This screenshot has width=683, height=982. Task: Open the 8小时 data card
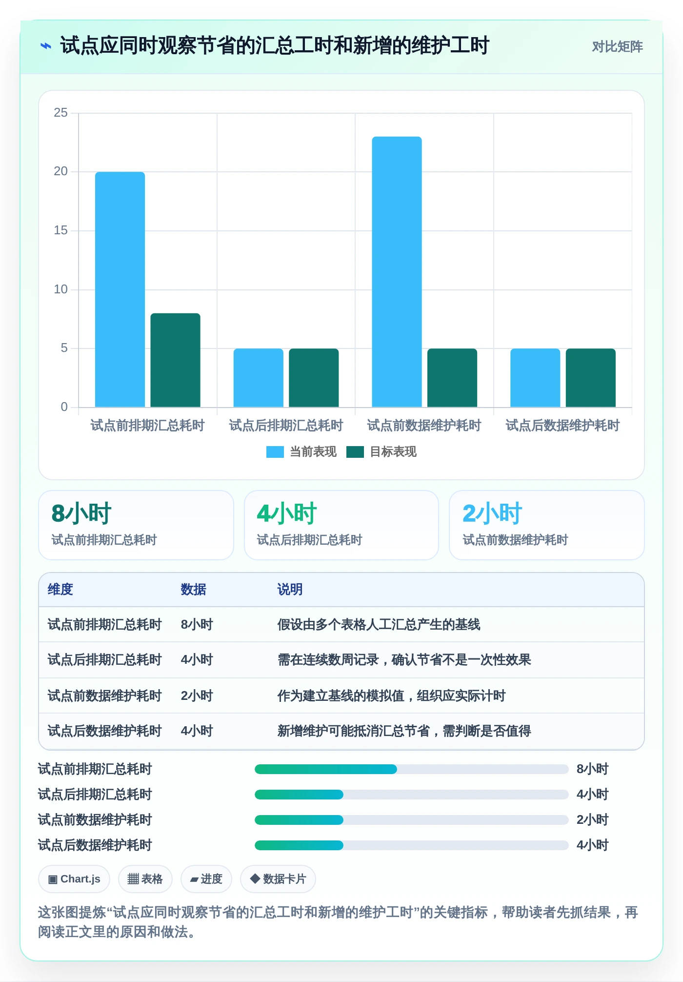(x=136, y=525)
